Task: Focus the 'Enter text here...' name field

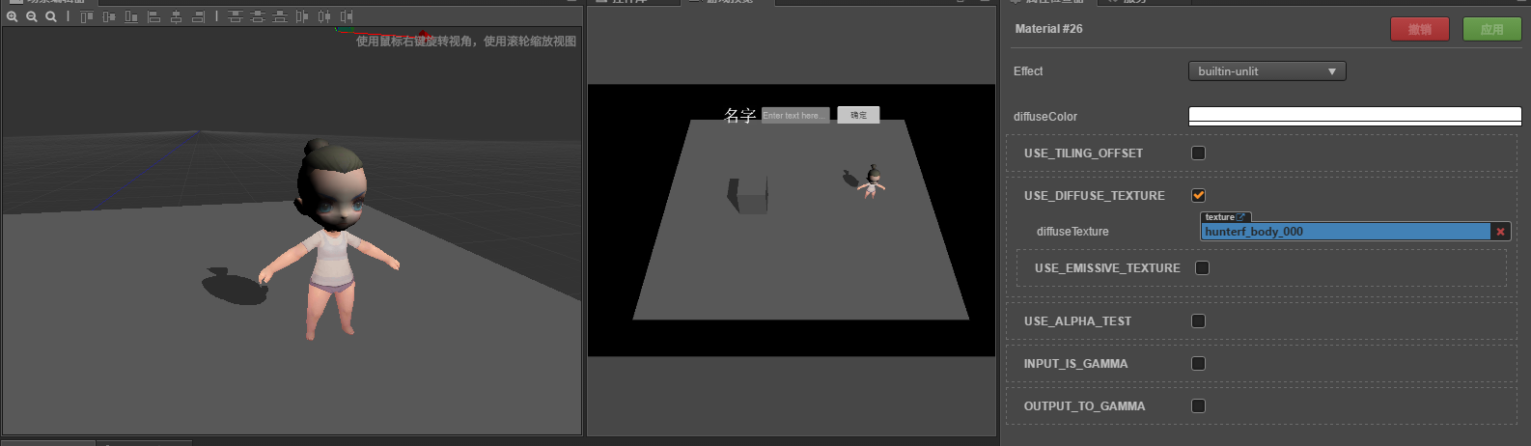Action: (795, 115)
